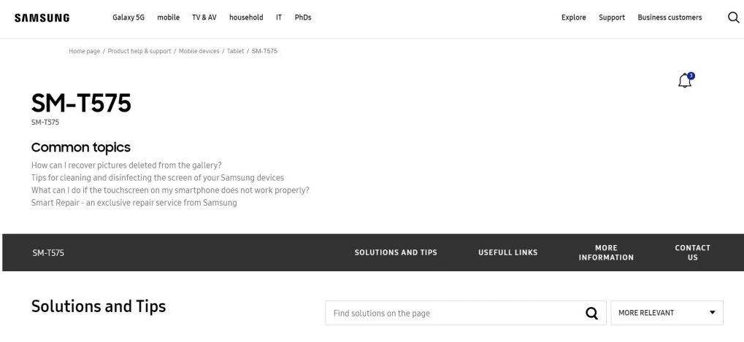Screen dimensions: 744x342
Task: Open 'How can I recover pictures deleted' topic
Action: 126,166
